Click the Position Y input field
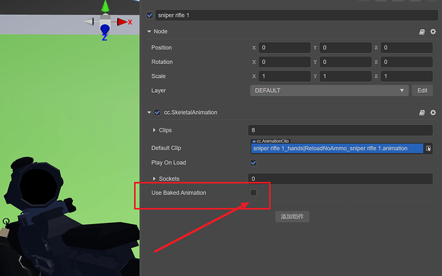Image resolution: width=442 pixels, height=276 pixels. pos(346,47)
